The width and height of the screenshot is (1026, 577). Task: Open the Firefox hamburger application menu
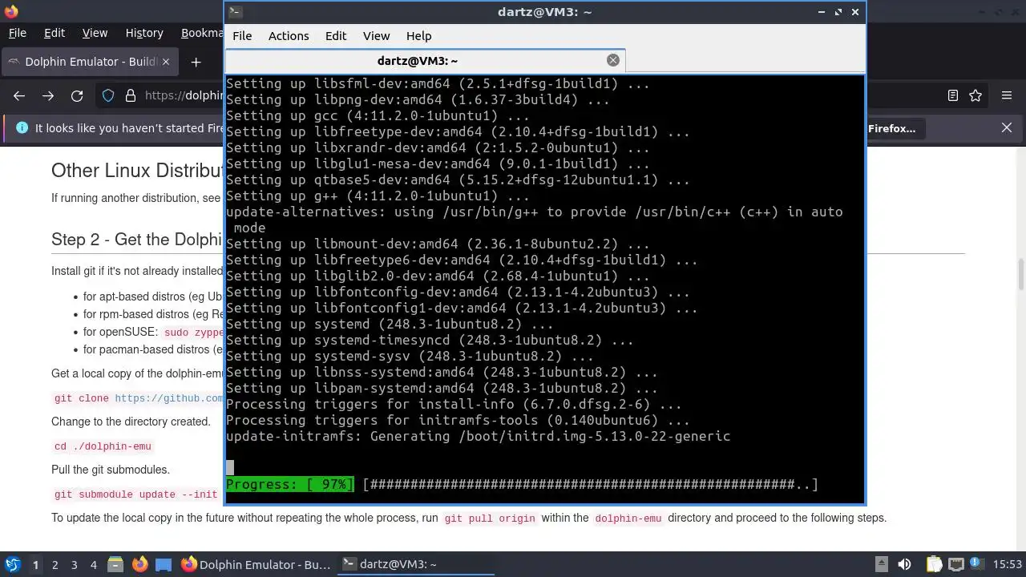point(1007,95)
